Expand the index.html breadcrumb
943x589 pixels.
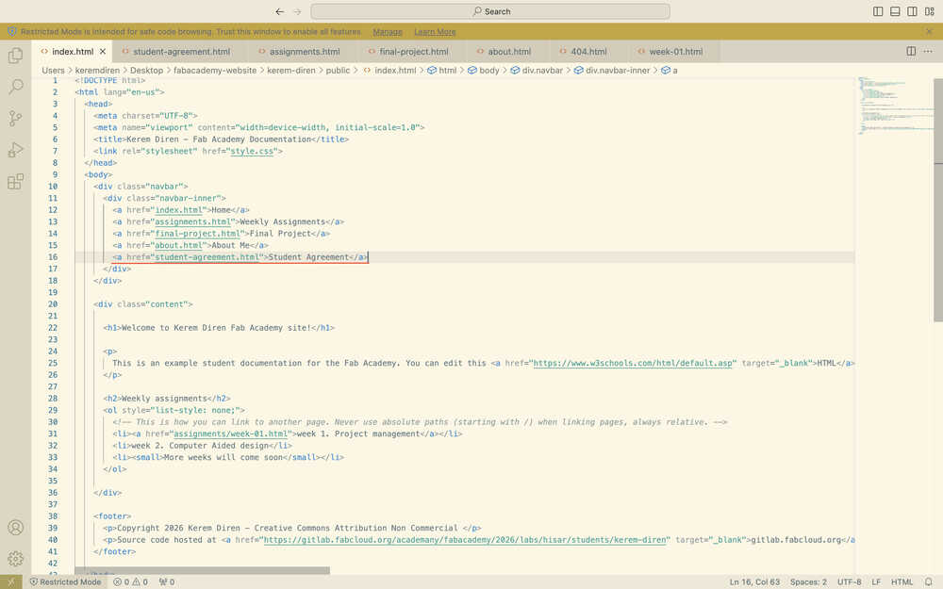[x=389, y=71]
